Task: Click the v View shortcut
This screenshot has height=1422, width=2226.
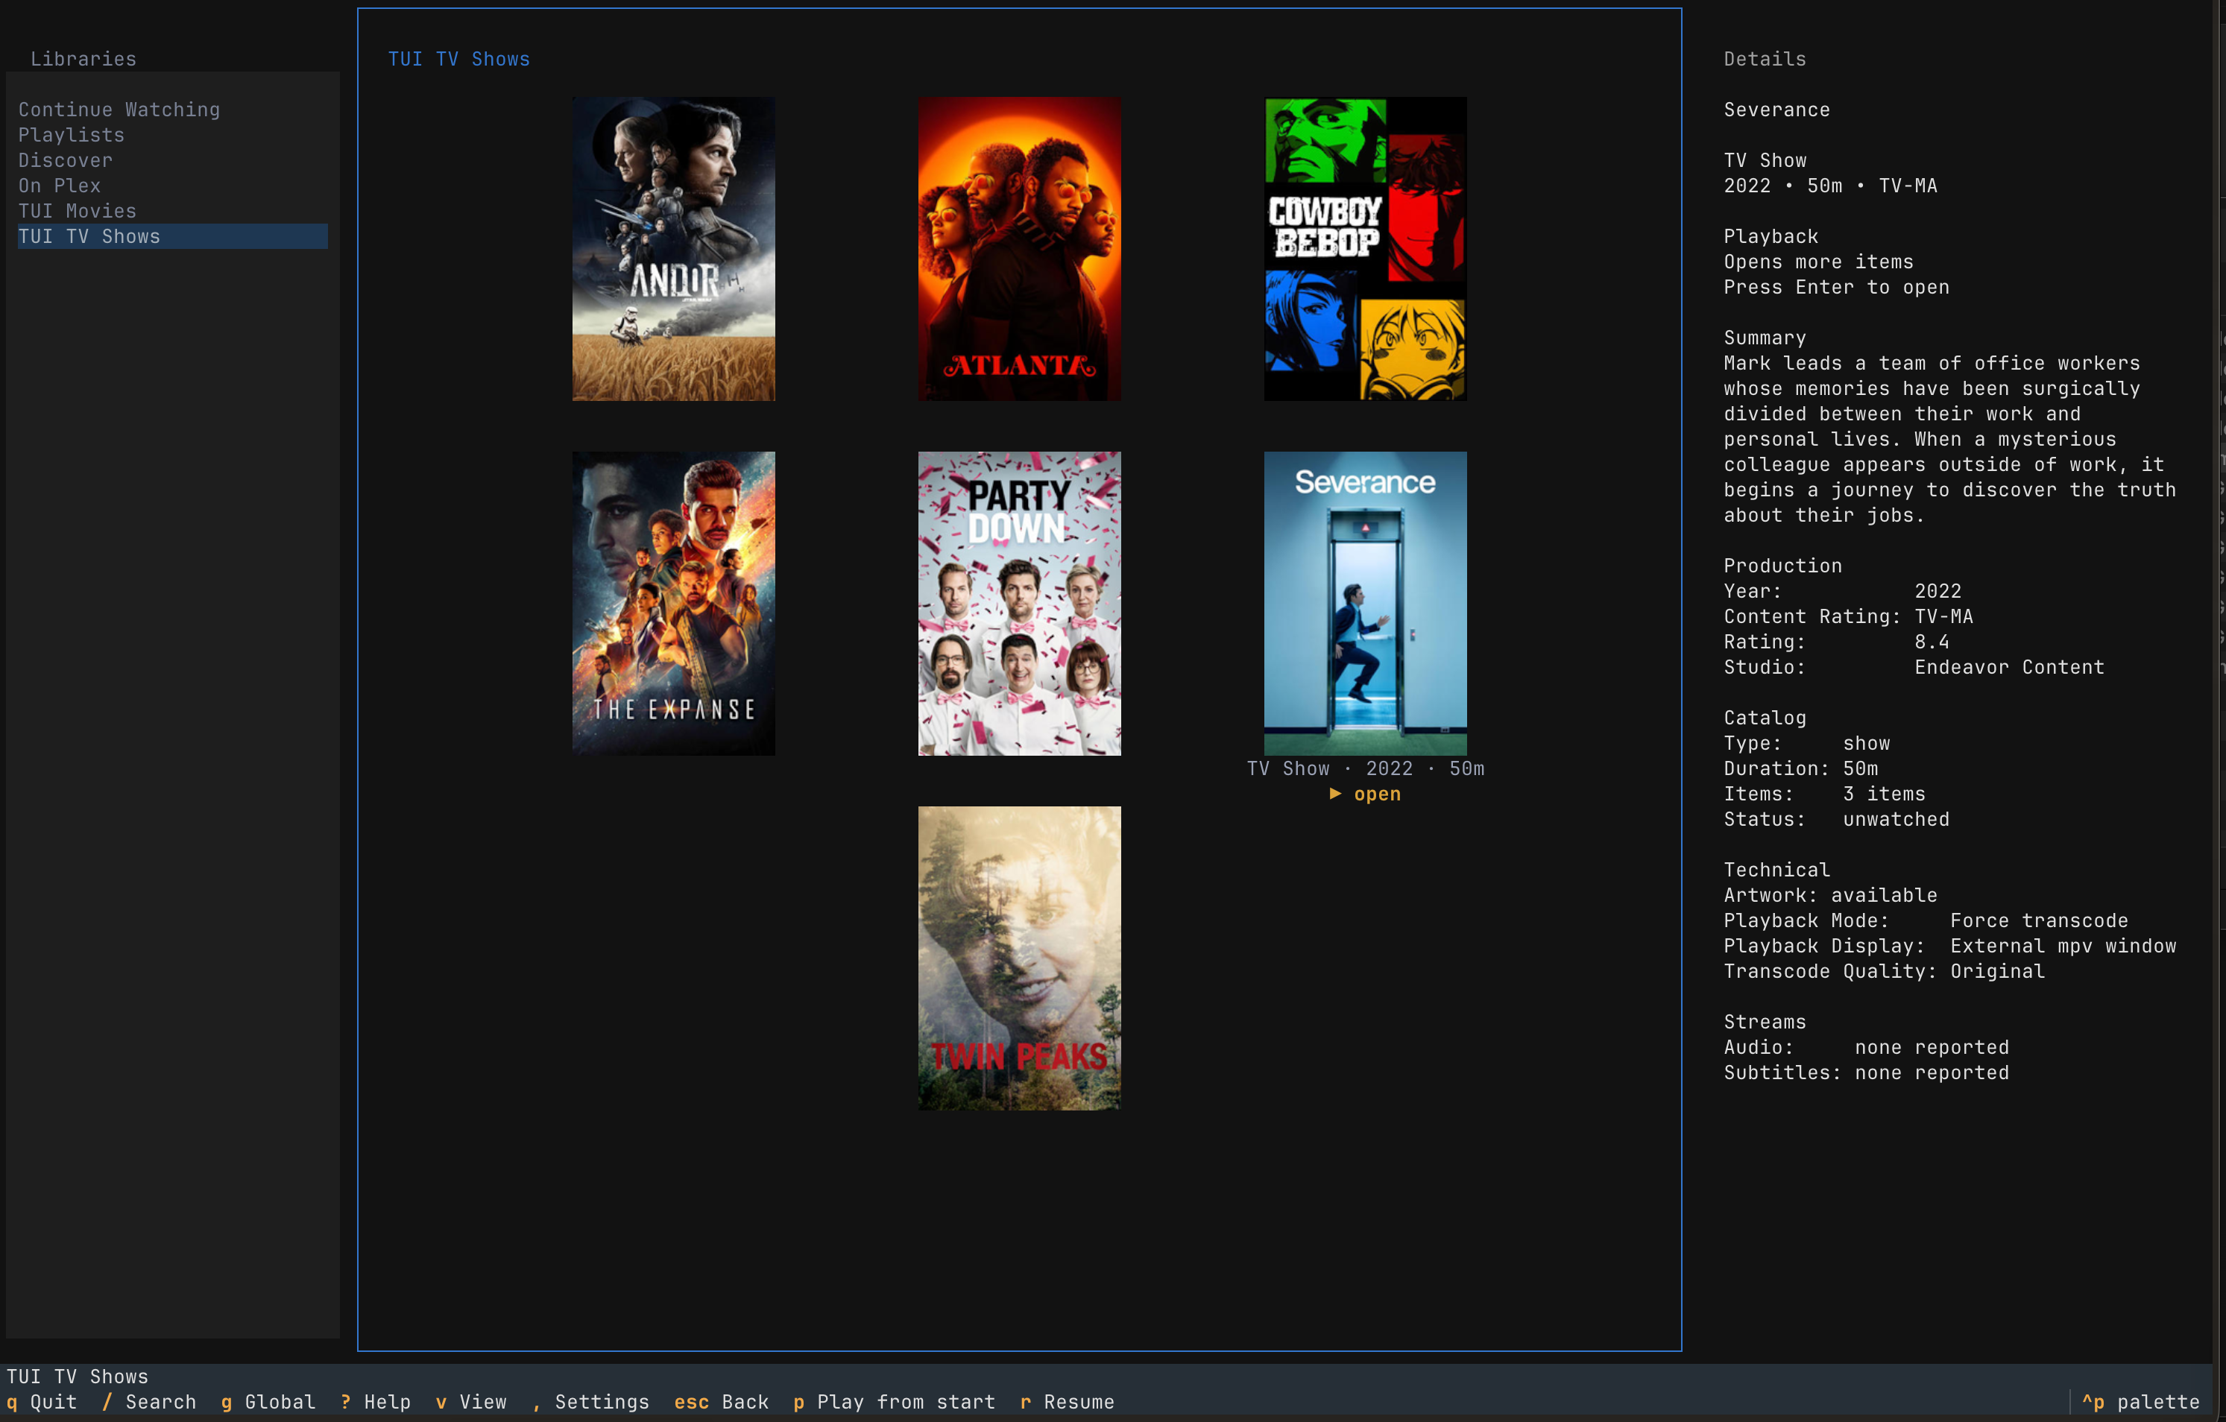Action: click(470, 1402)
